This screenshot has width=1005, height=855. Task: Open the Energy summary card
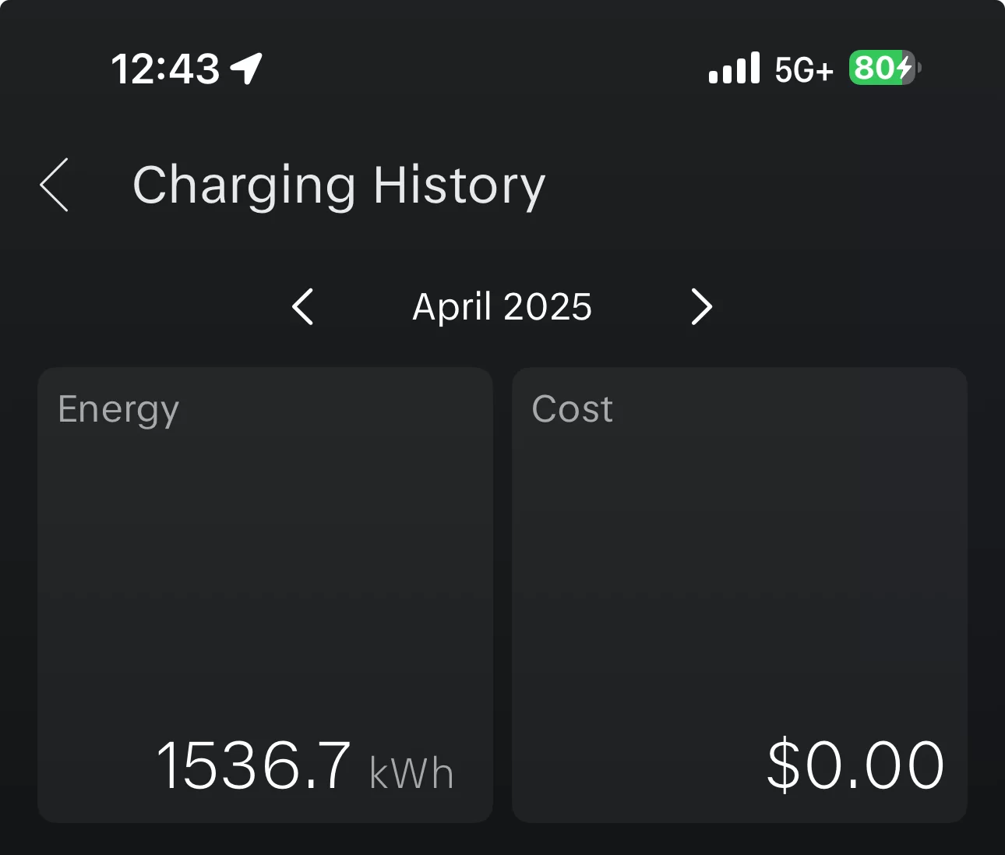265,595
